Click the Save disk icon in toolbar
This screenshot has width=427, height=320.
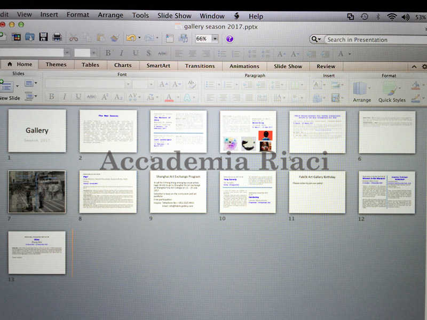(x=43, y=37)
